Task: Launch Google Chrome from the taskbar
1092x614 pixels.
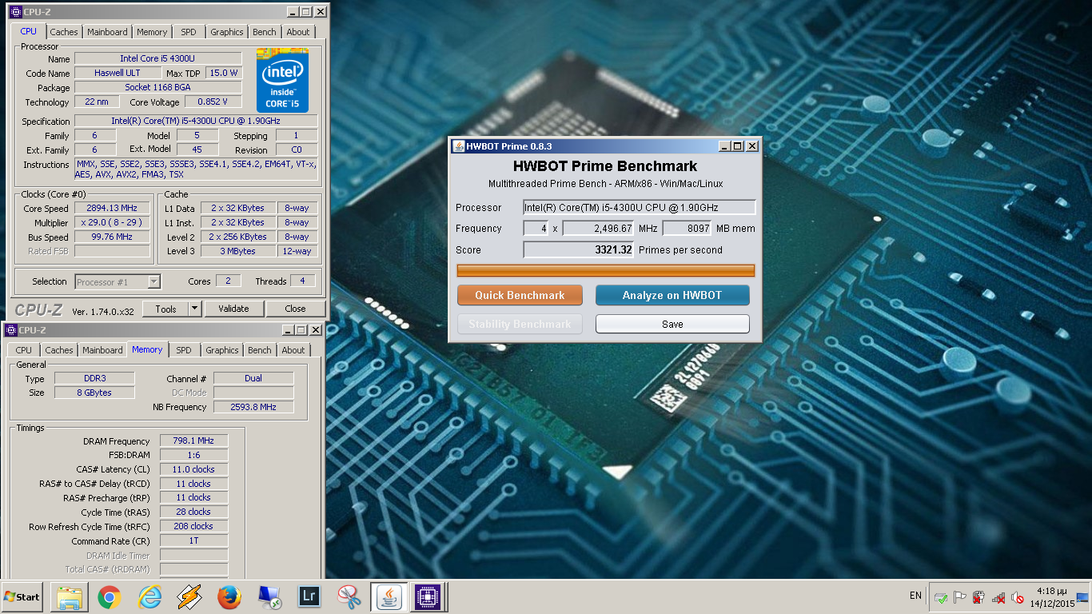Action: tap(110, 597)
